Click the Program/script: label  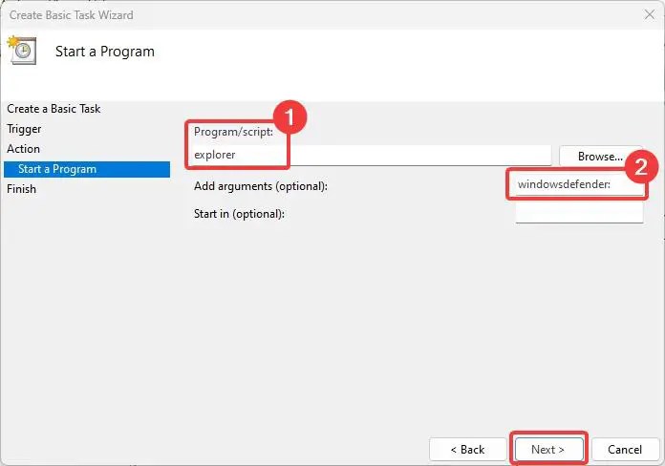234,132
